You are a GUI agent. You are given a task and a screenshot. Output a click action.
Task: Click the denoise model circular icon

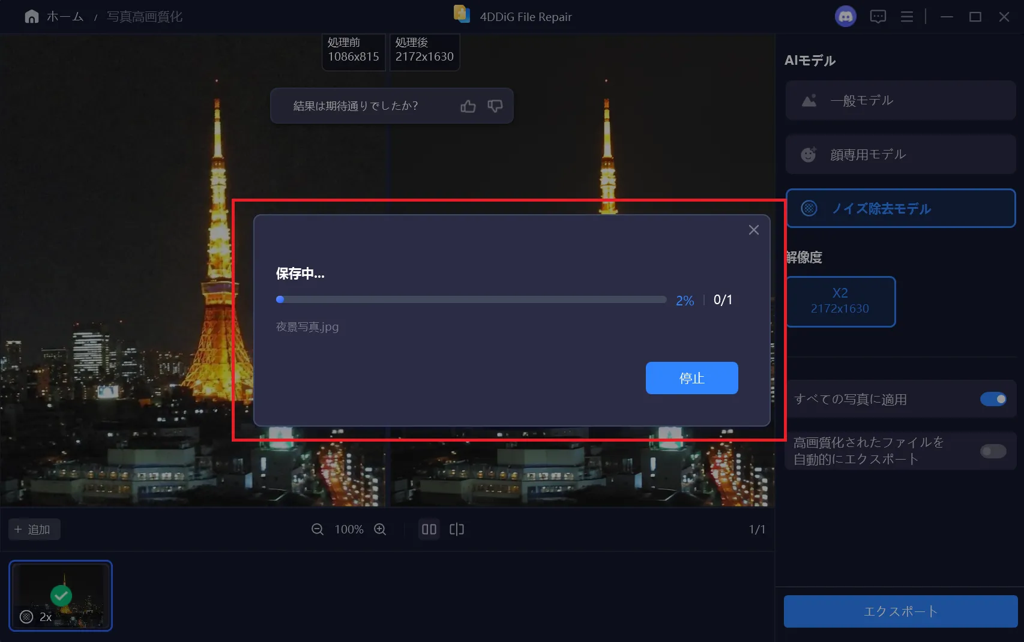point(809,208)
